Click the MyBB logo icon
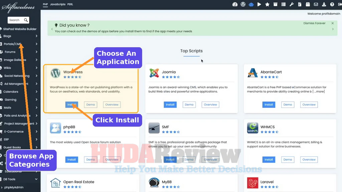Image resolution: width=342 pixels, height=192 pixels. tap(154, 183)
